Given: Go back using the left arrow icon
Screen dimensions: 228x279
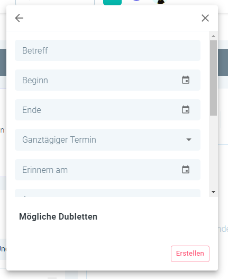Looking at the screenshot, I should point(19,18).
